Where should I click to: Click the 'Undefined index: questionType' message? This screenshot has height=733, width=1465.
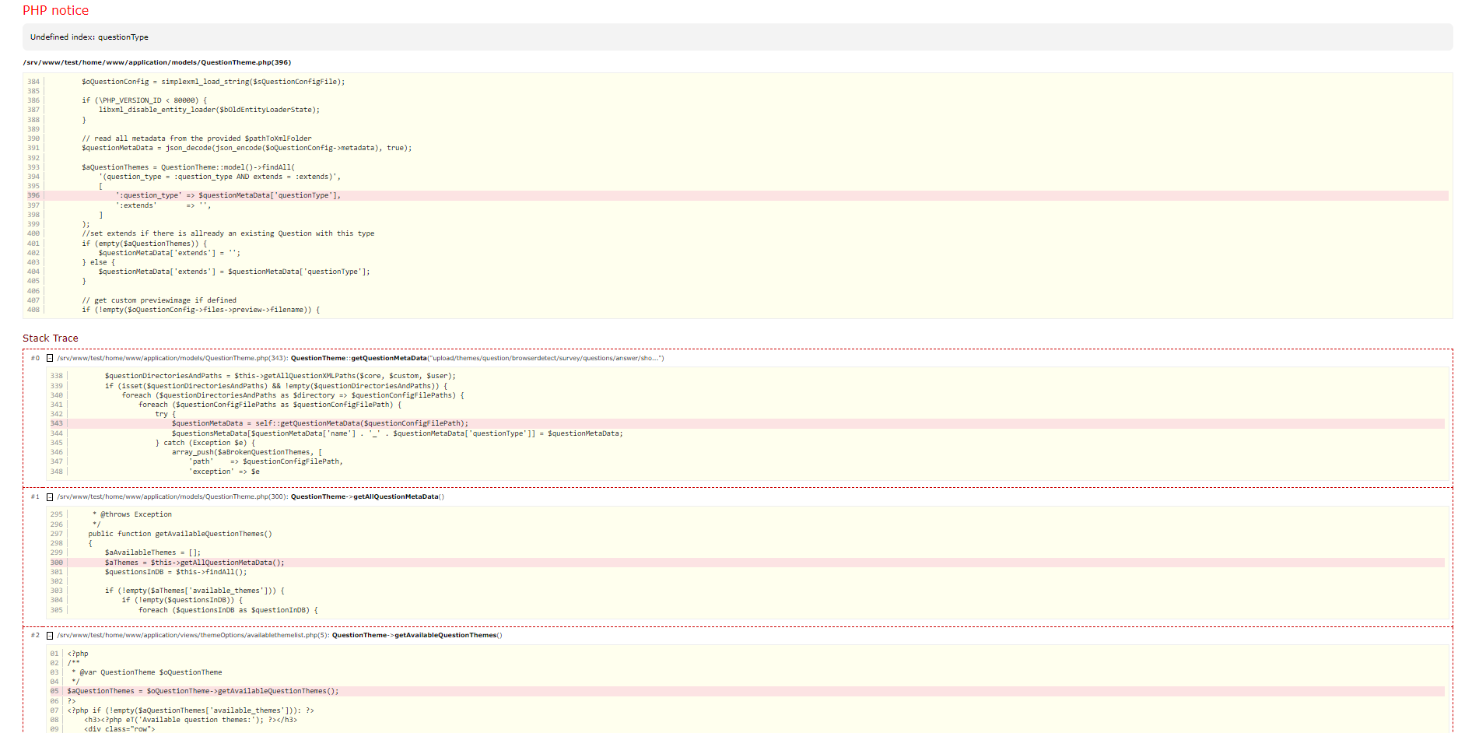click(89, 37)
